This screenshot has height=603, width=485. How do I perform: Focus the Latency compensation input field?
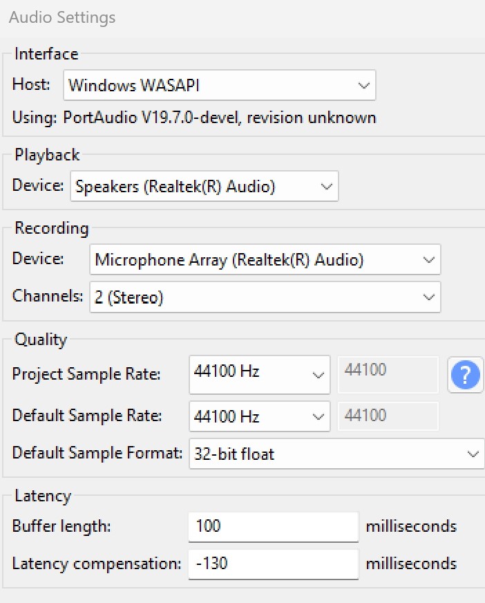[x=273, y=564]
